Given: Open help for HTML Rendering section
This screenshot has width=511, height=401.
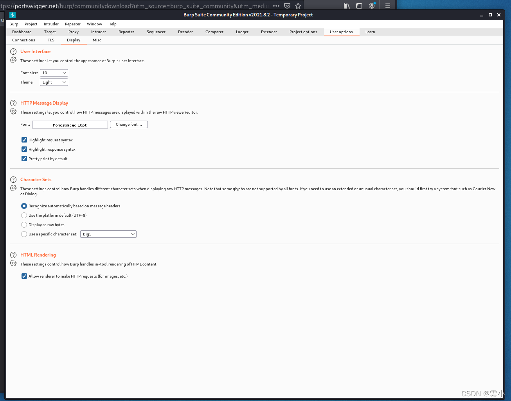Looking at the screenshot, I should 13,255.
